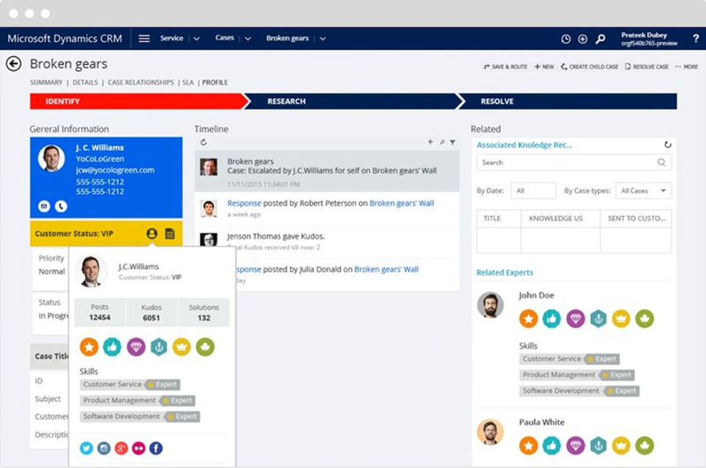Click the phone icon in contact card
The image size is (706, 468).
click(x=61, y=206)
